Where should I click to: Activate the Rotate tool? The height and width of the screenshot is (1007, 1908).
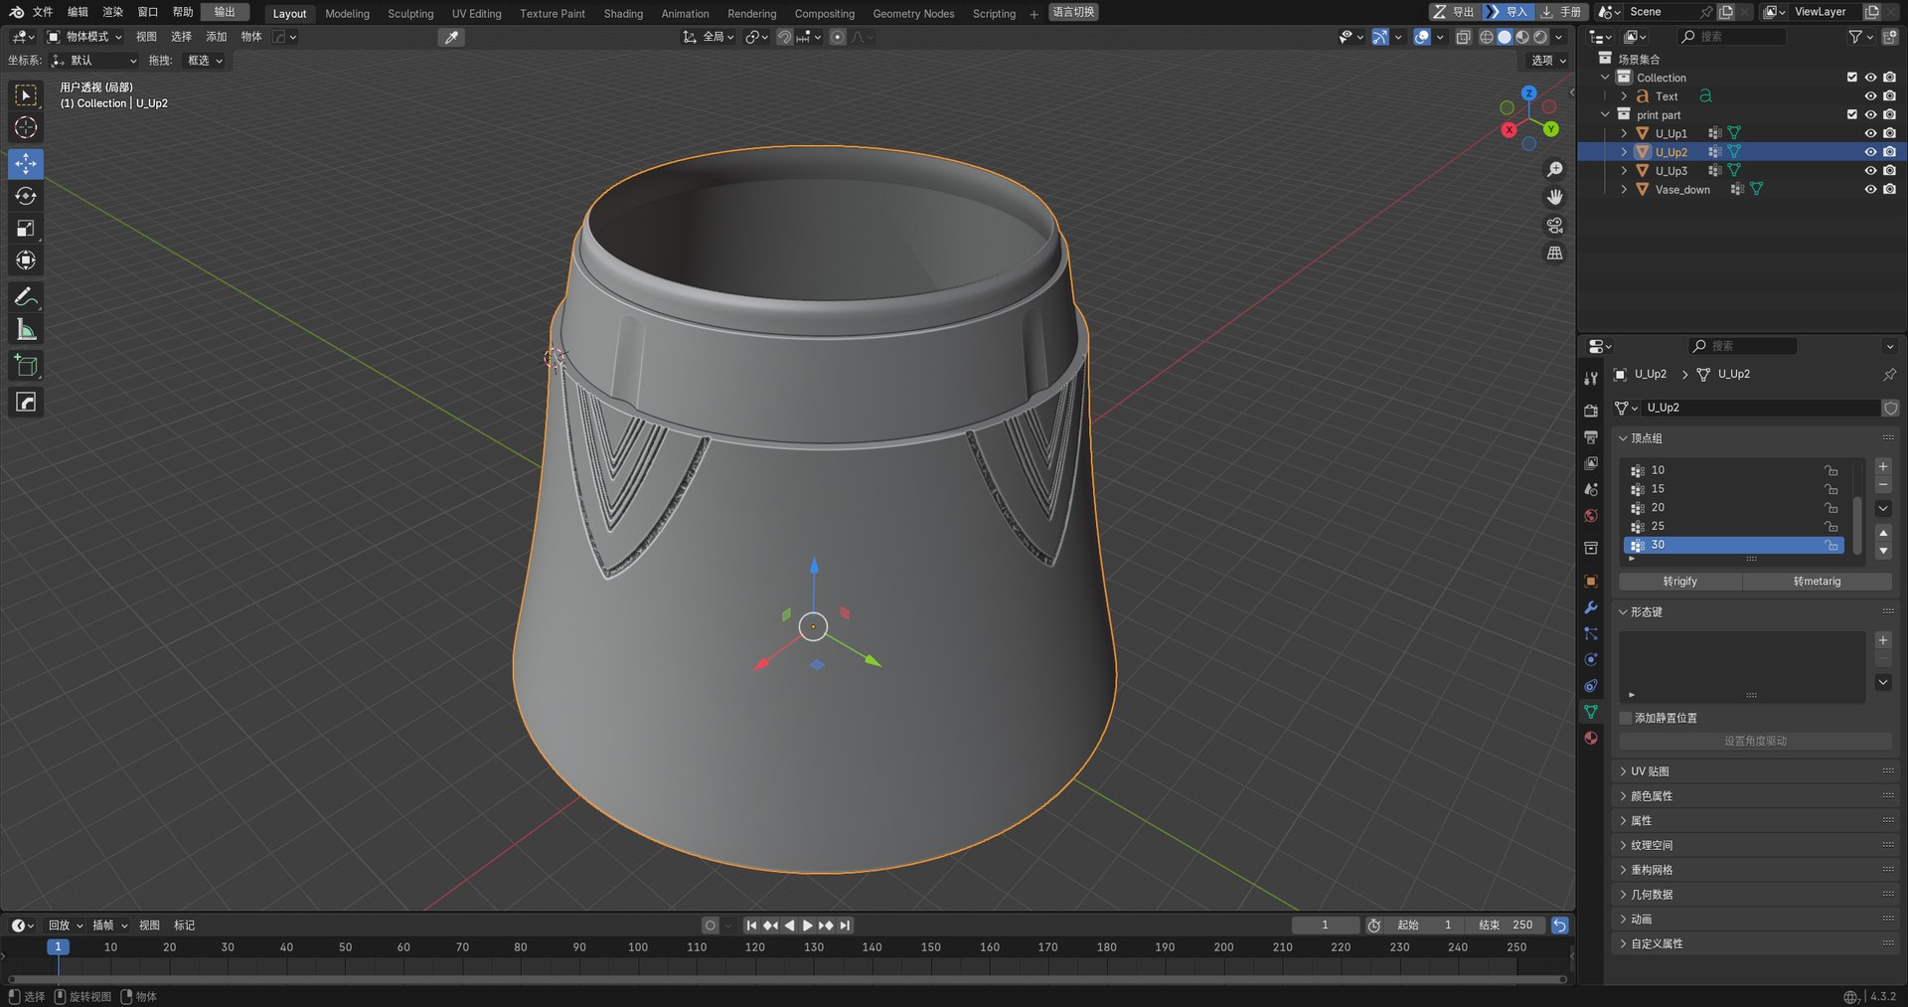coord(26,196)
